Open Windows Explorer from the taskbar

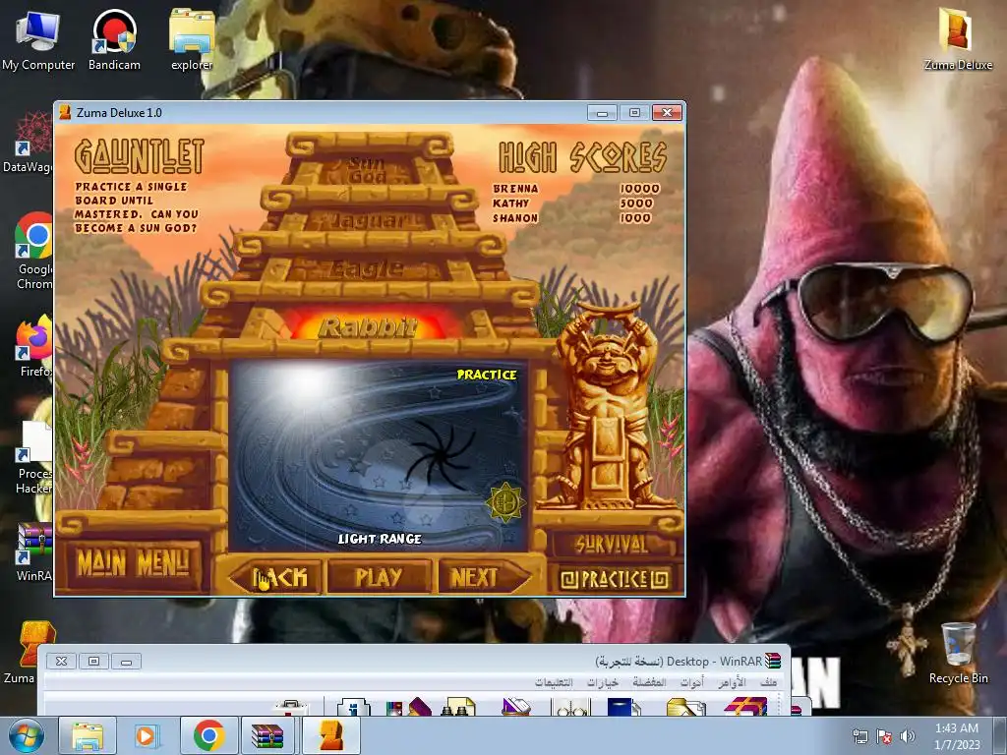click(x=88, y=735)
